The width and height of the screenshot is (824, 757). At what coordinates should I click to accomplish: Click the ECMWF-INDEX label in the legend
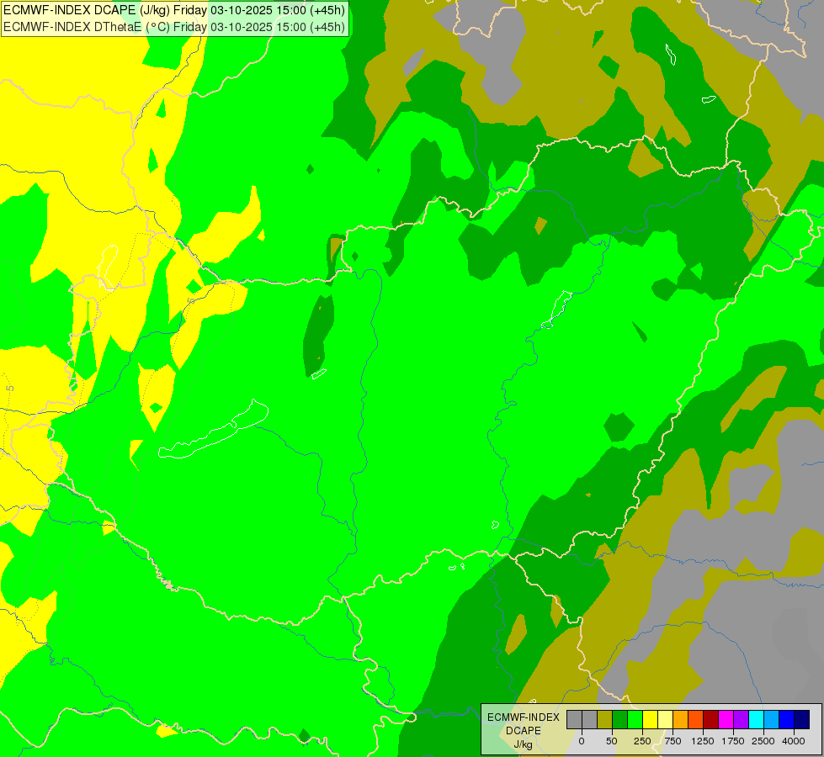coord(524,717)
